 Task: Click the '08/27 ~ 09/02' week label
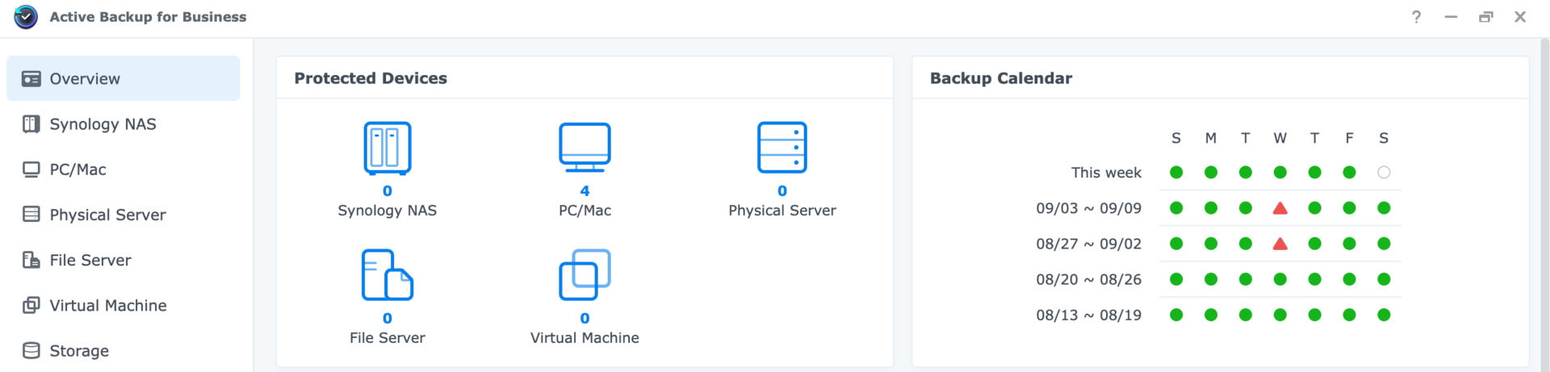(1089, 244)
